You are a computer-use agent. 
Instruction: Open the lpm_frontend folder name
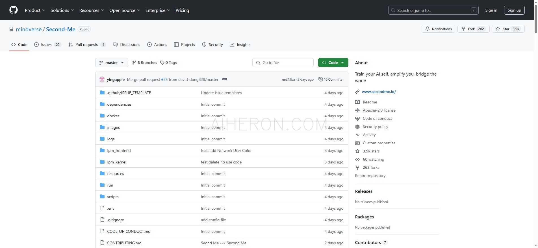point(119,150)
